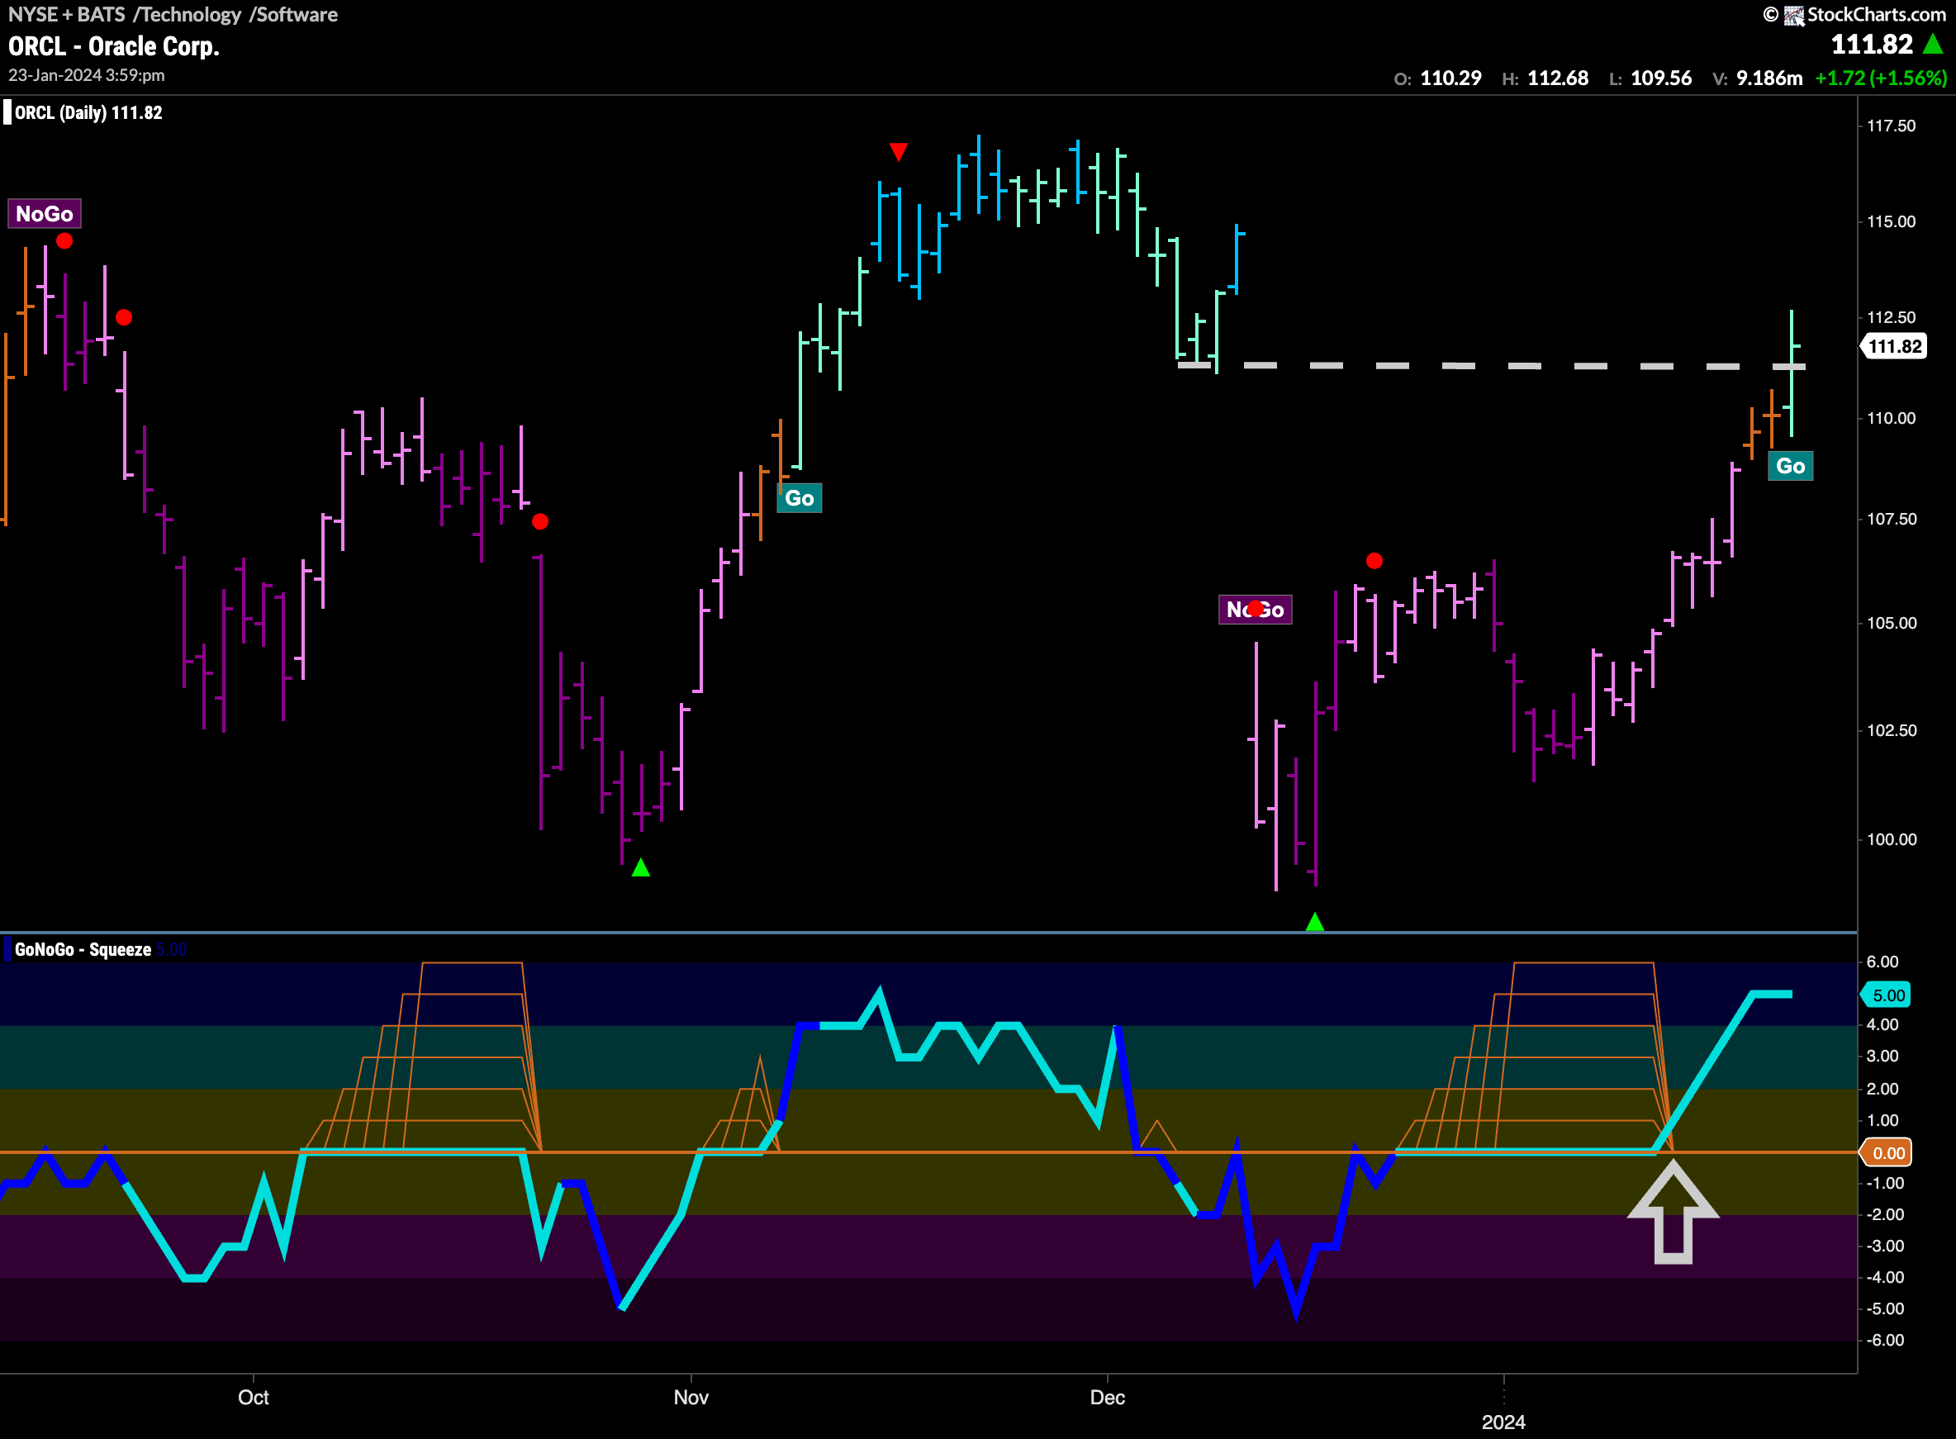Click the GoNoGo - Squeeze indicator label

tap(83, 949)
